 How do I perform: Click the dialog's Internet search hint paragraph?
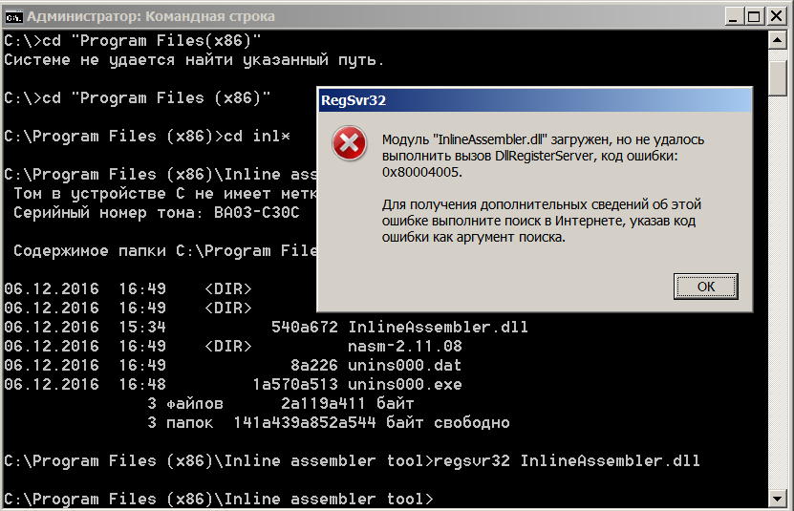540,221
